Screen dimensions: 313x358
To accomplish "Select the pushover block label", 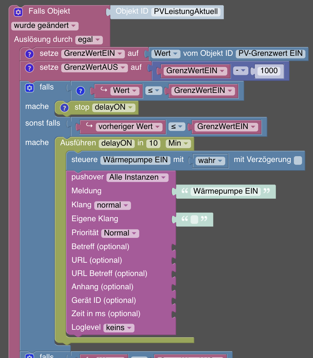I will point(87,177).
